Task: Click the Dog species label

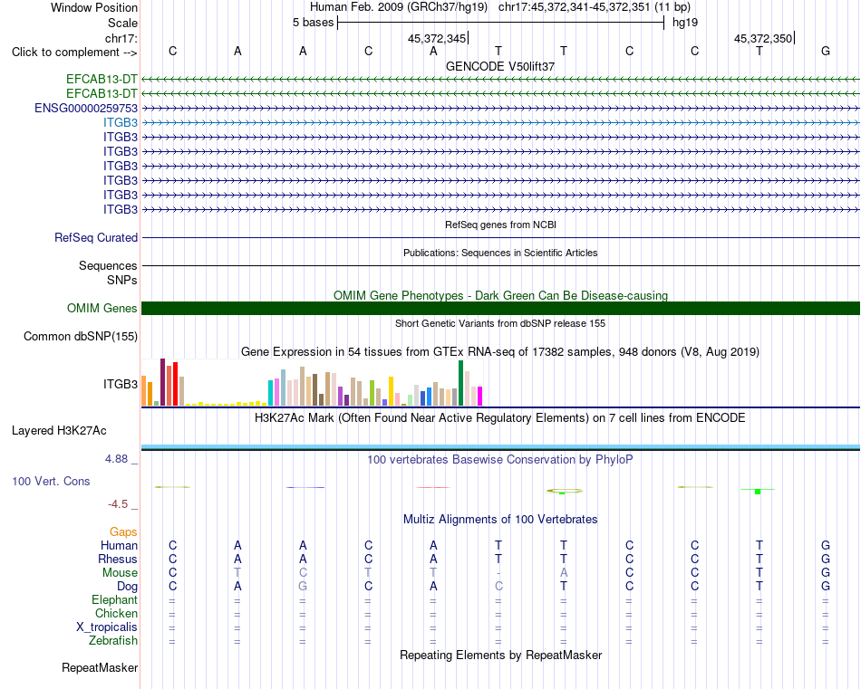Action: [x=127, y=587]
